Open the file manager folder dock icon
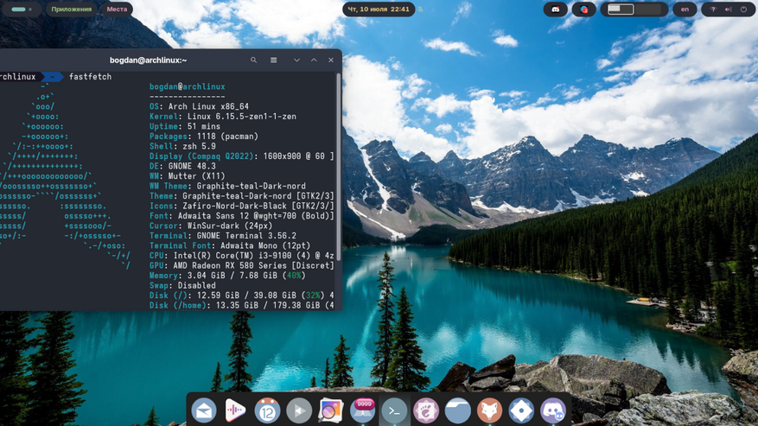Screen dimensions: 758x426 457,410
